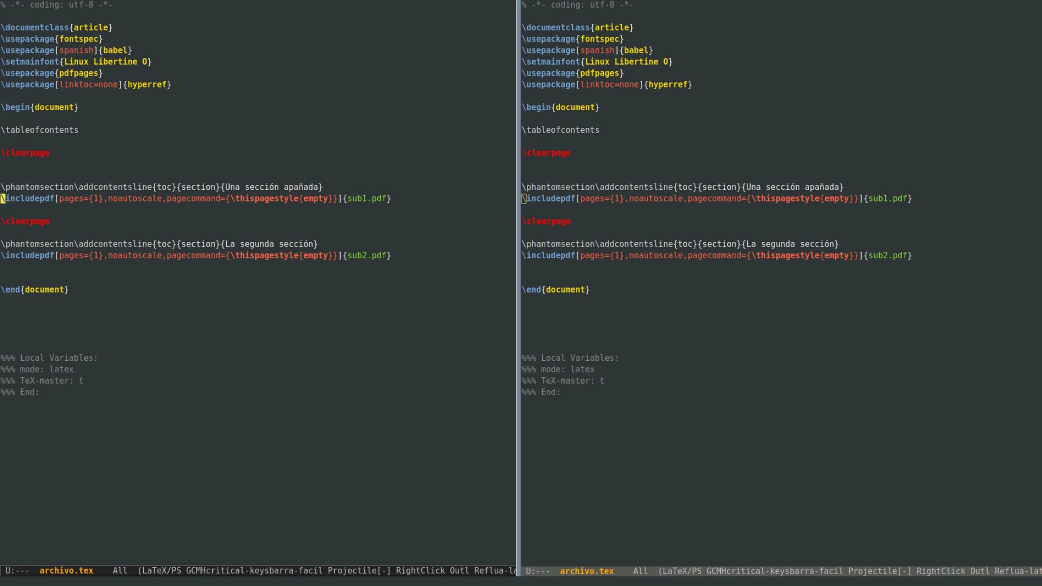Click 'Linux Libertine O' font name in left pane
This screenshot has width=1042, height=586.
click(106, 62)
